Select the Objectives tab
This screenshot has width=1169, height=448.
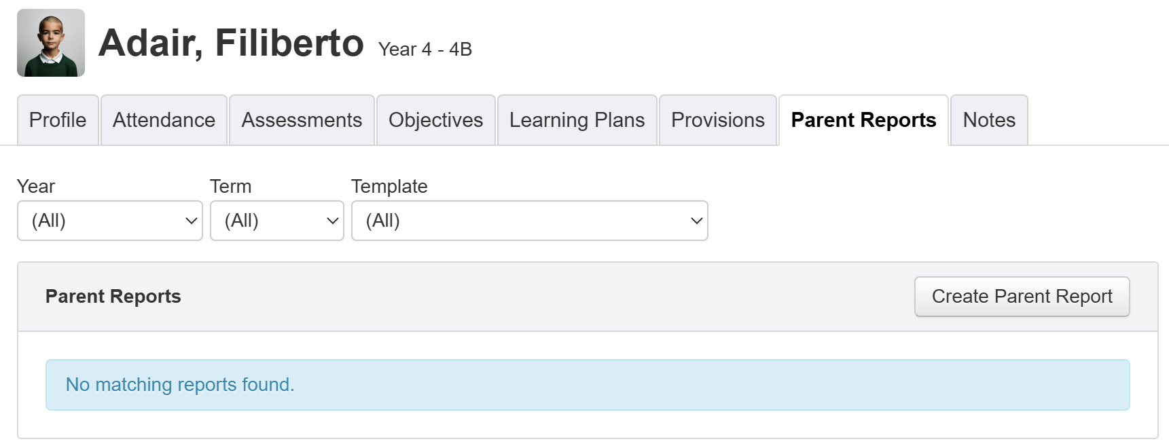click(435, 120)
